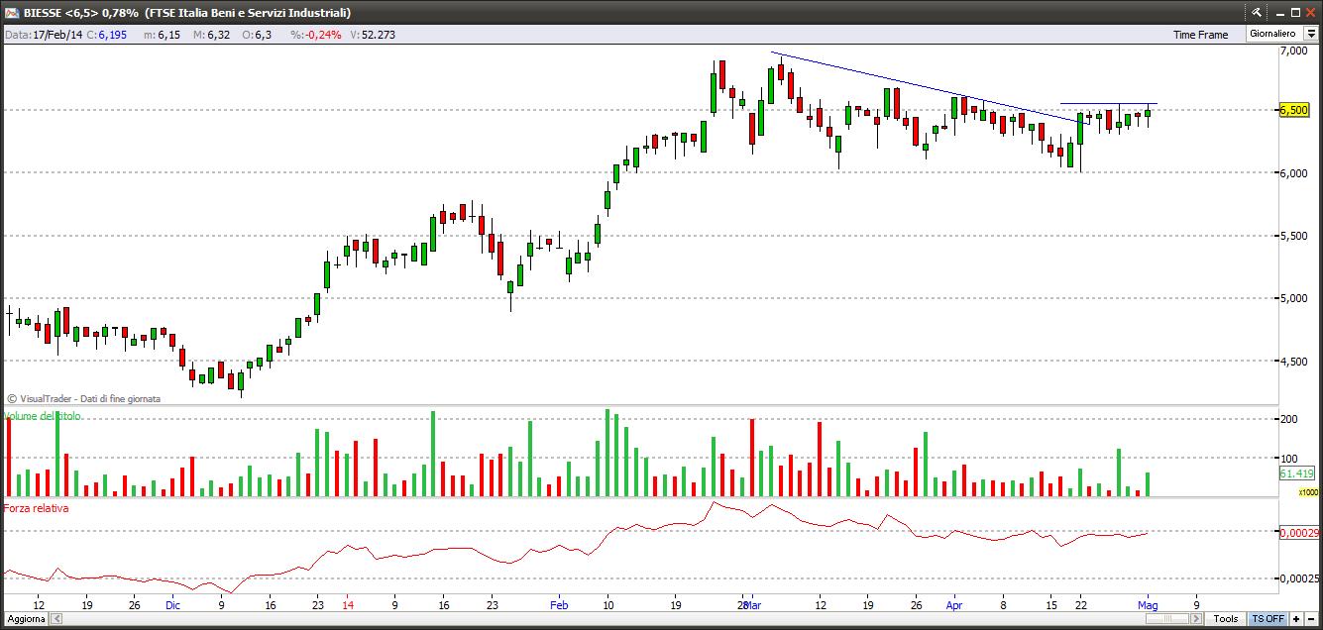The width and height of the screenshot is (1323, 630).
Task: Toggle the TS OFF button
Action: point(1268,619)
